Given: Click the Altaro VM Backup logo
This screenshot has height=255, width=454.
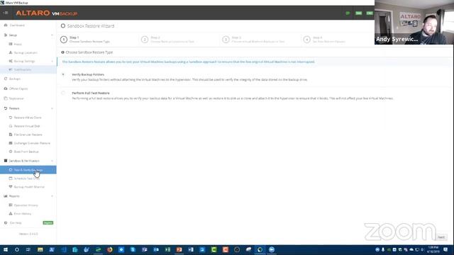Looking at the screenshot, I should tap(47, 13).
